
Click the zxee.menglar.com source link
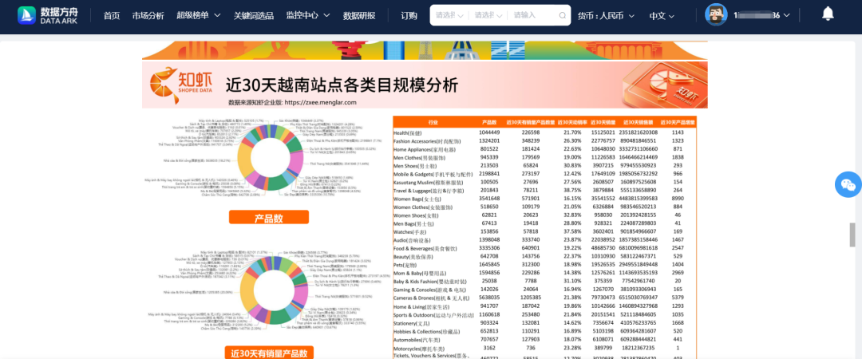click(x=321, y=102)
